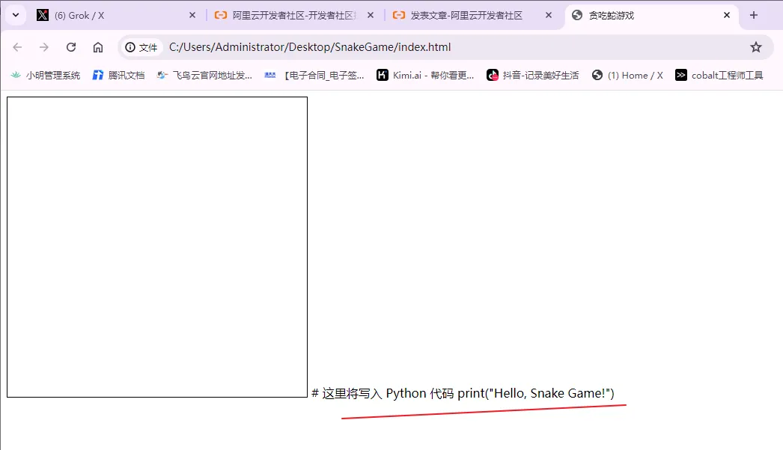Open 抖音-记录美好生活 bookmark
Screen dimensions: 783x450
[x=532, y=76]
